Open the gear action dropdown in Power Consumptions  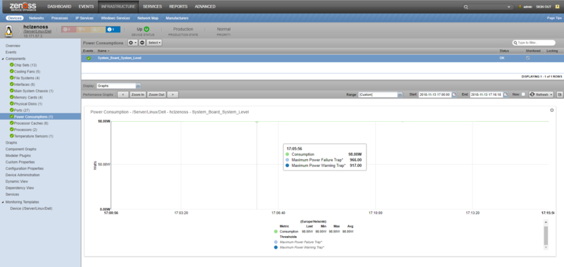point(133,43)
